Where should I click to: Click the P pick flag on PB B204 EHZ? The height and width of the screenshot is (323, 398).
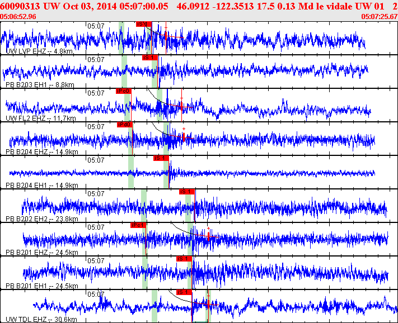coord(124,125)
